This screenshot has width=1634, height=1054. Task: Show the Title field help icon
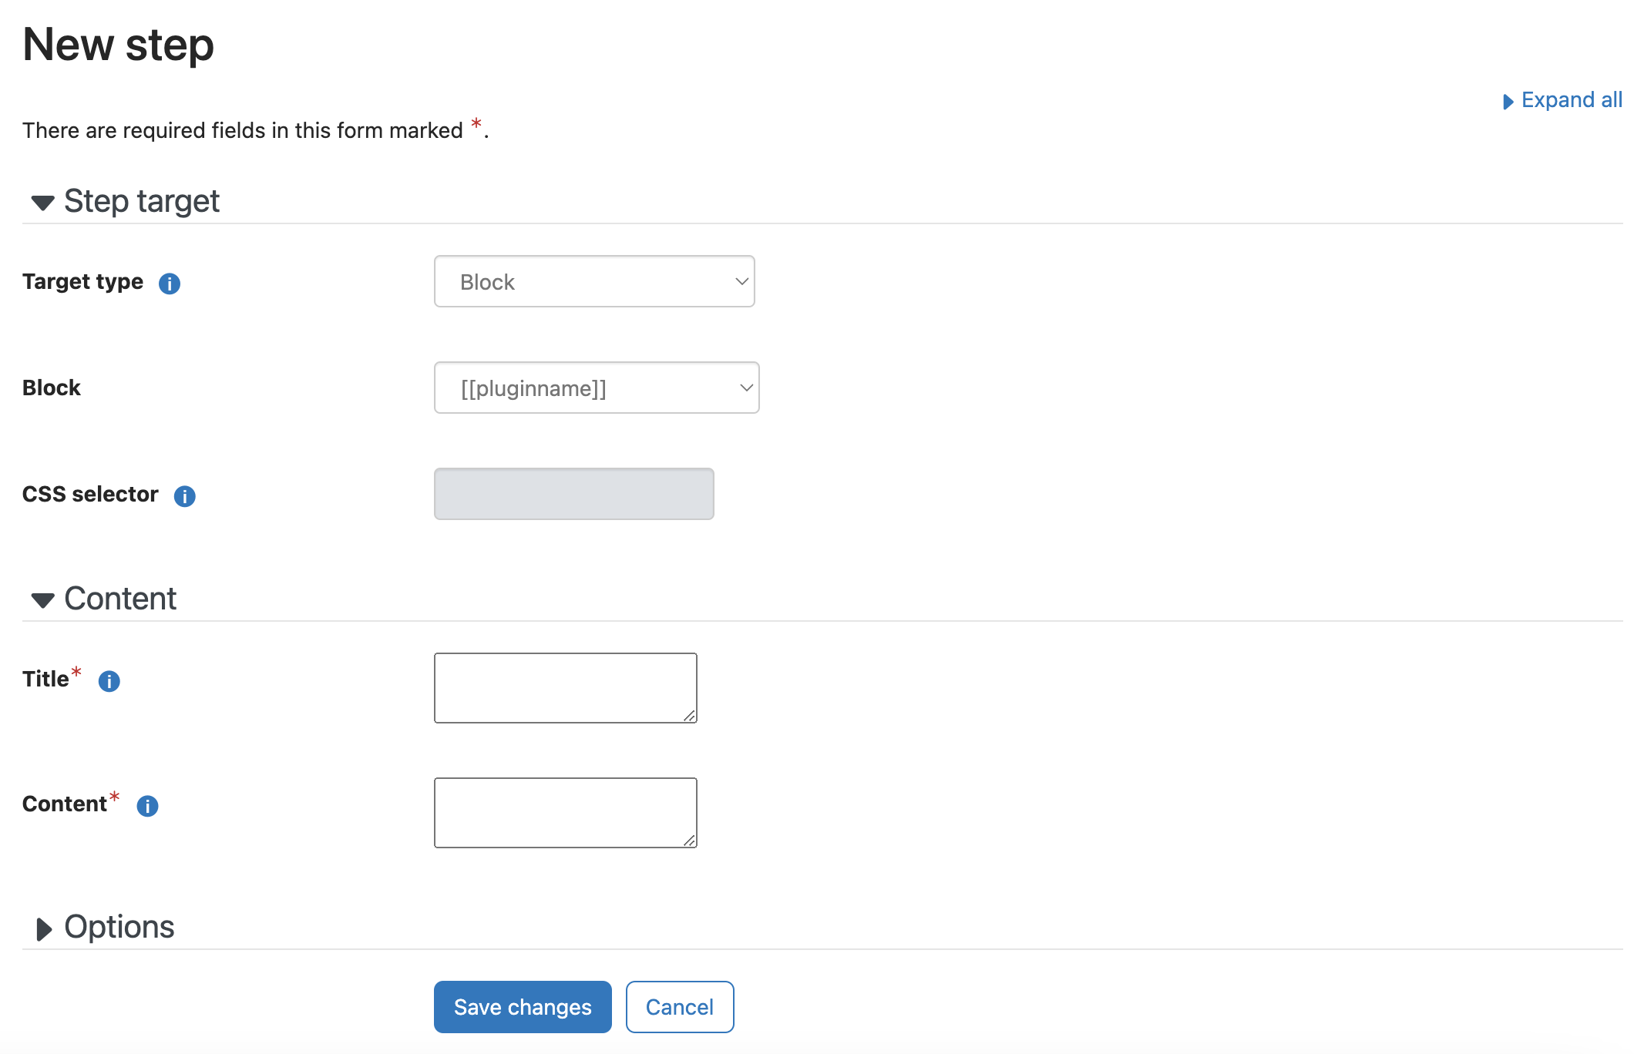point(109,681)
